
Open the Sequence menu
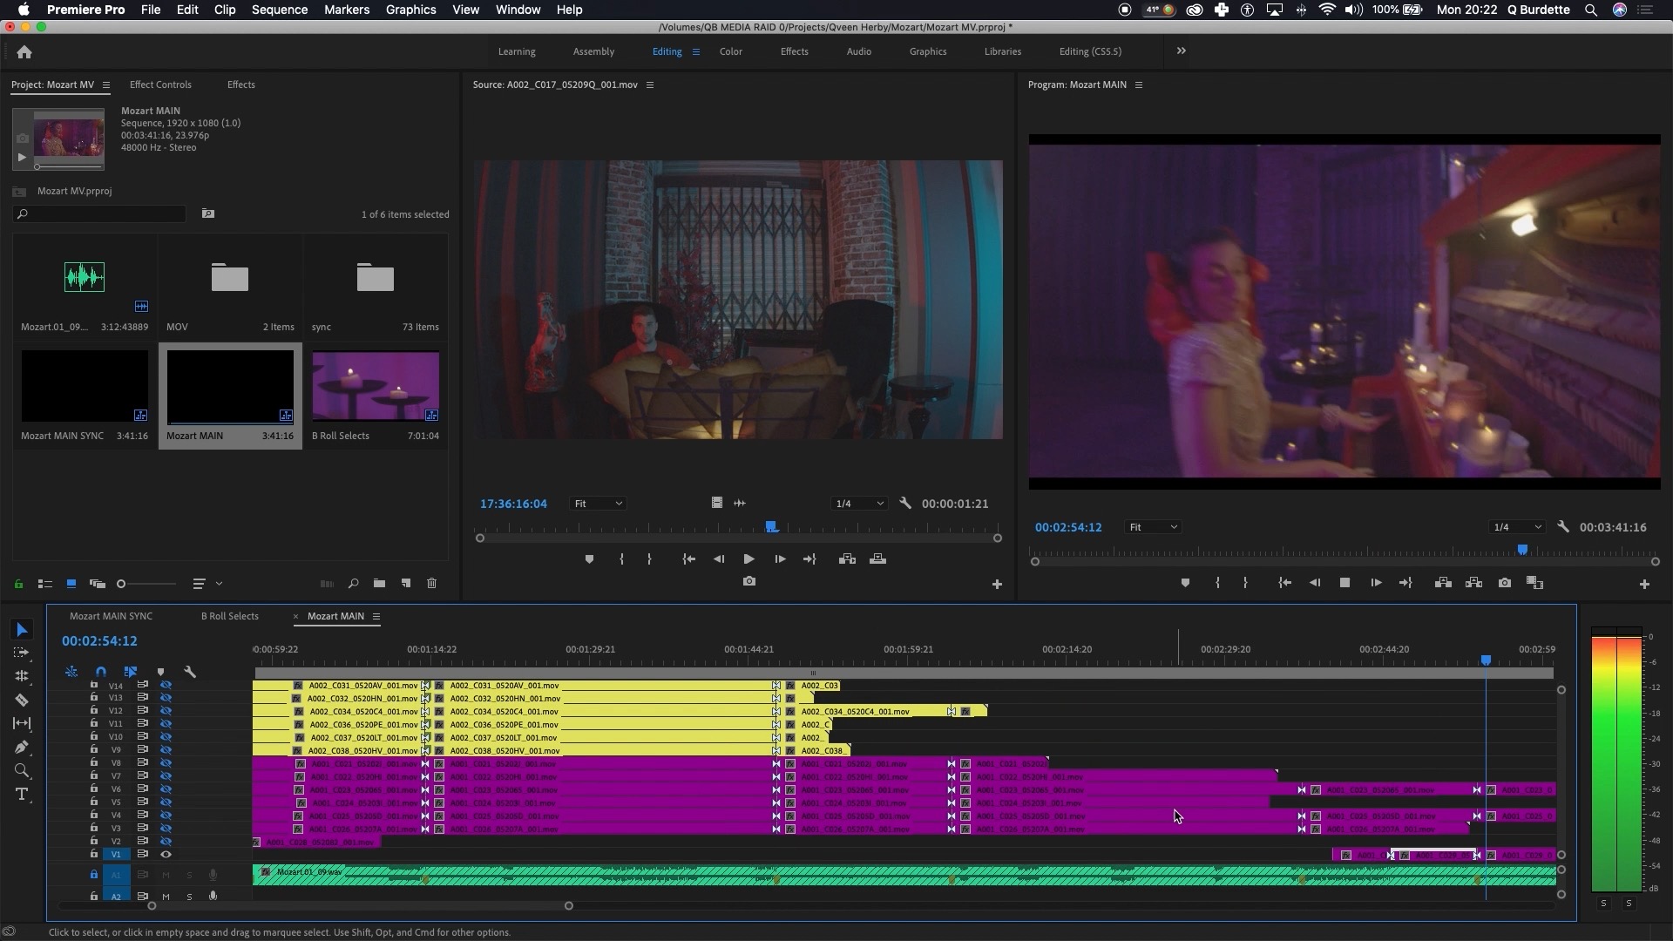click(x=280, y=10)
